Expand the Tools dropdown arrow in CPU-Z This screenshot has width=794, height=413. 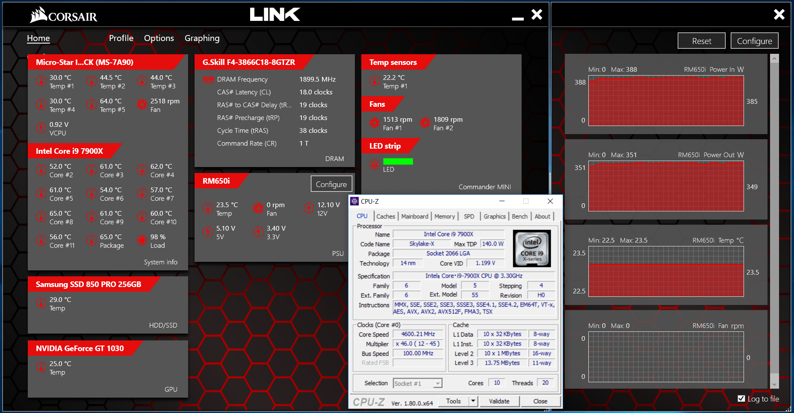tap(473, 401)
